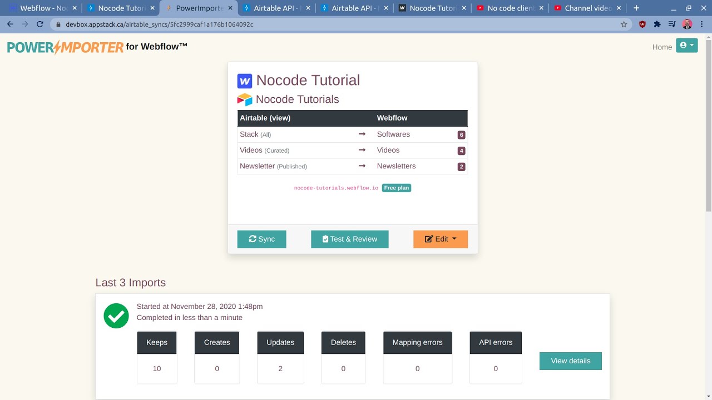712x400 pixels.
Task: Switch to the Channel videos tab
Action: (x=587, y=8)
